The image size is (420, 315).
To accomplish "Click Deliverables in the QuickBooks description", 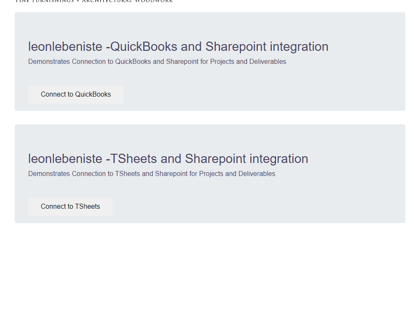I will pyautogui.click(x=268, y=62).
